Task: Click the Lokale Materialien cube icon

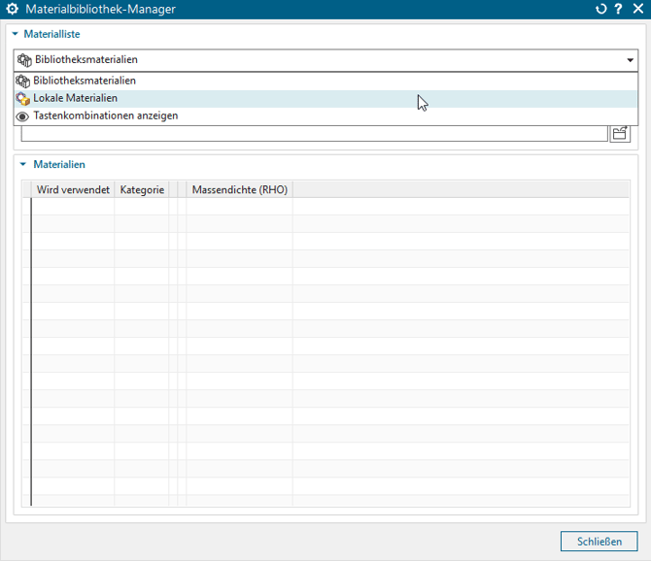Action: pyautogui.click(x=23, y=99)
